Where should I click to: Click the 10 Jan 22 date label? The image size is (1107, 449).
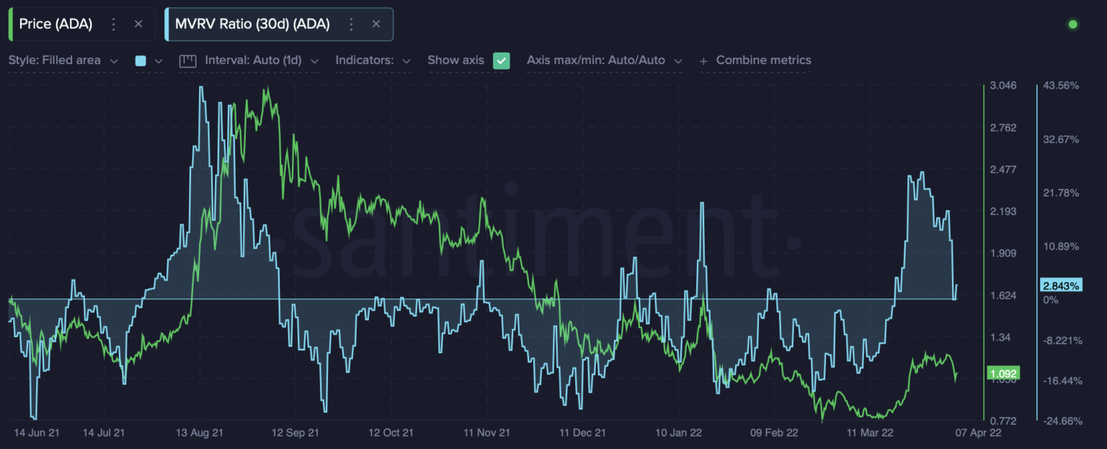pos(678,432)
